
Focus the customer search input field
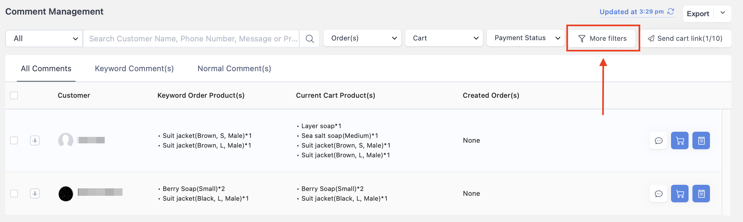[191, 39]
